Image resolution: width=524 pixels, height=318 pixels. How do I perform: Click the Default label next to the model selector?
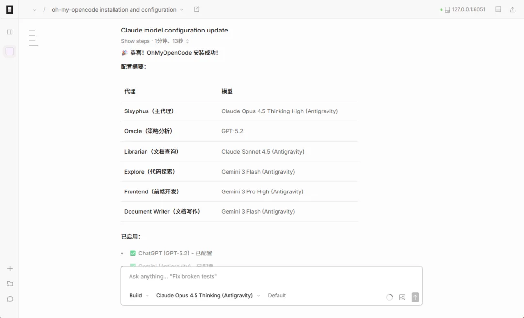point(277,295)
